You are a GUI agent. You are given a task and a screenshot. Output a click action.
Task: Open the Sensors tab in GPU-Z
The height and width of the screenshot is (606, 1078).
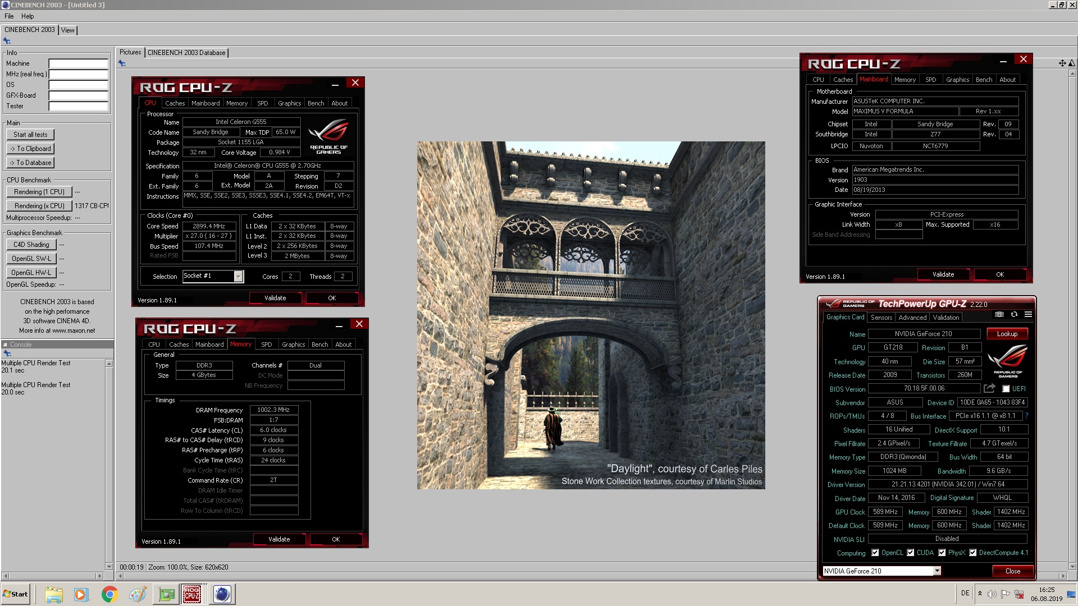point(881,318)
